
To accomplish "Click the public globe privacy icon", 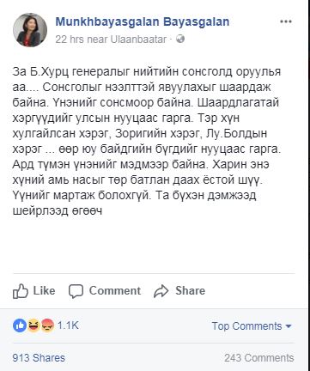I will point(180,39).
